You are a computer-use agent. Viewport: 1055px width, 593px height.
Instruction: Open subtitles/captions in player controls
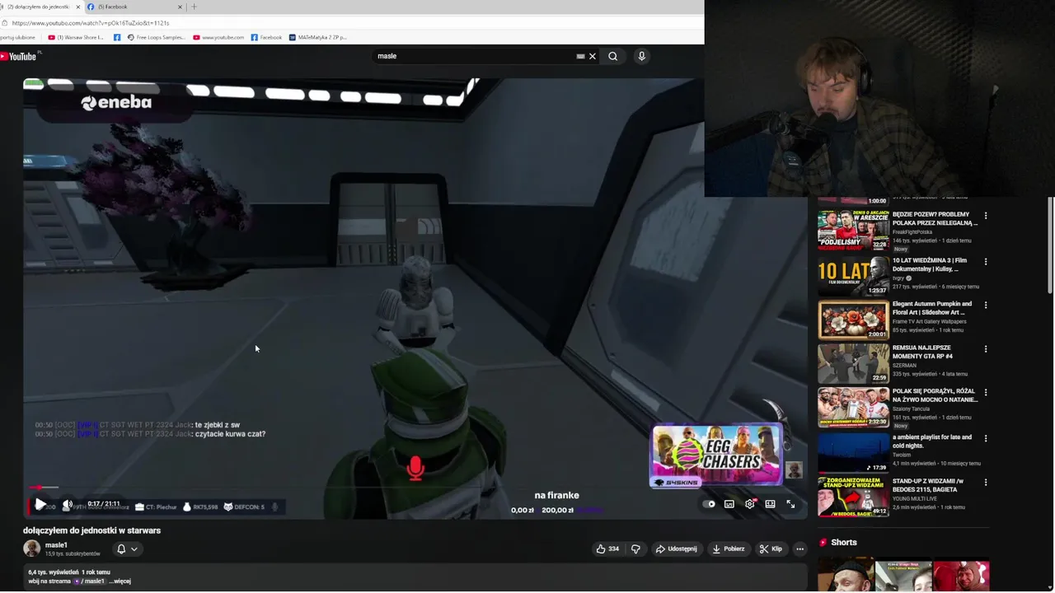tap(729, 504)
